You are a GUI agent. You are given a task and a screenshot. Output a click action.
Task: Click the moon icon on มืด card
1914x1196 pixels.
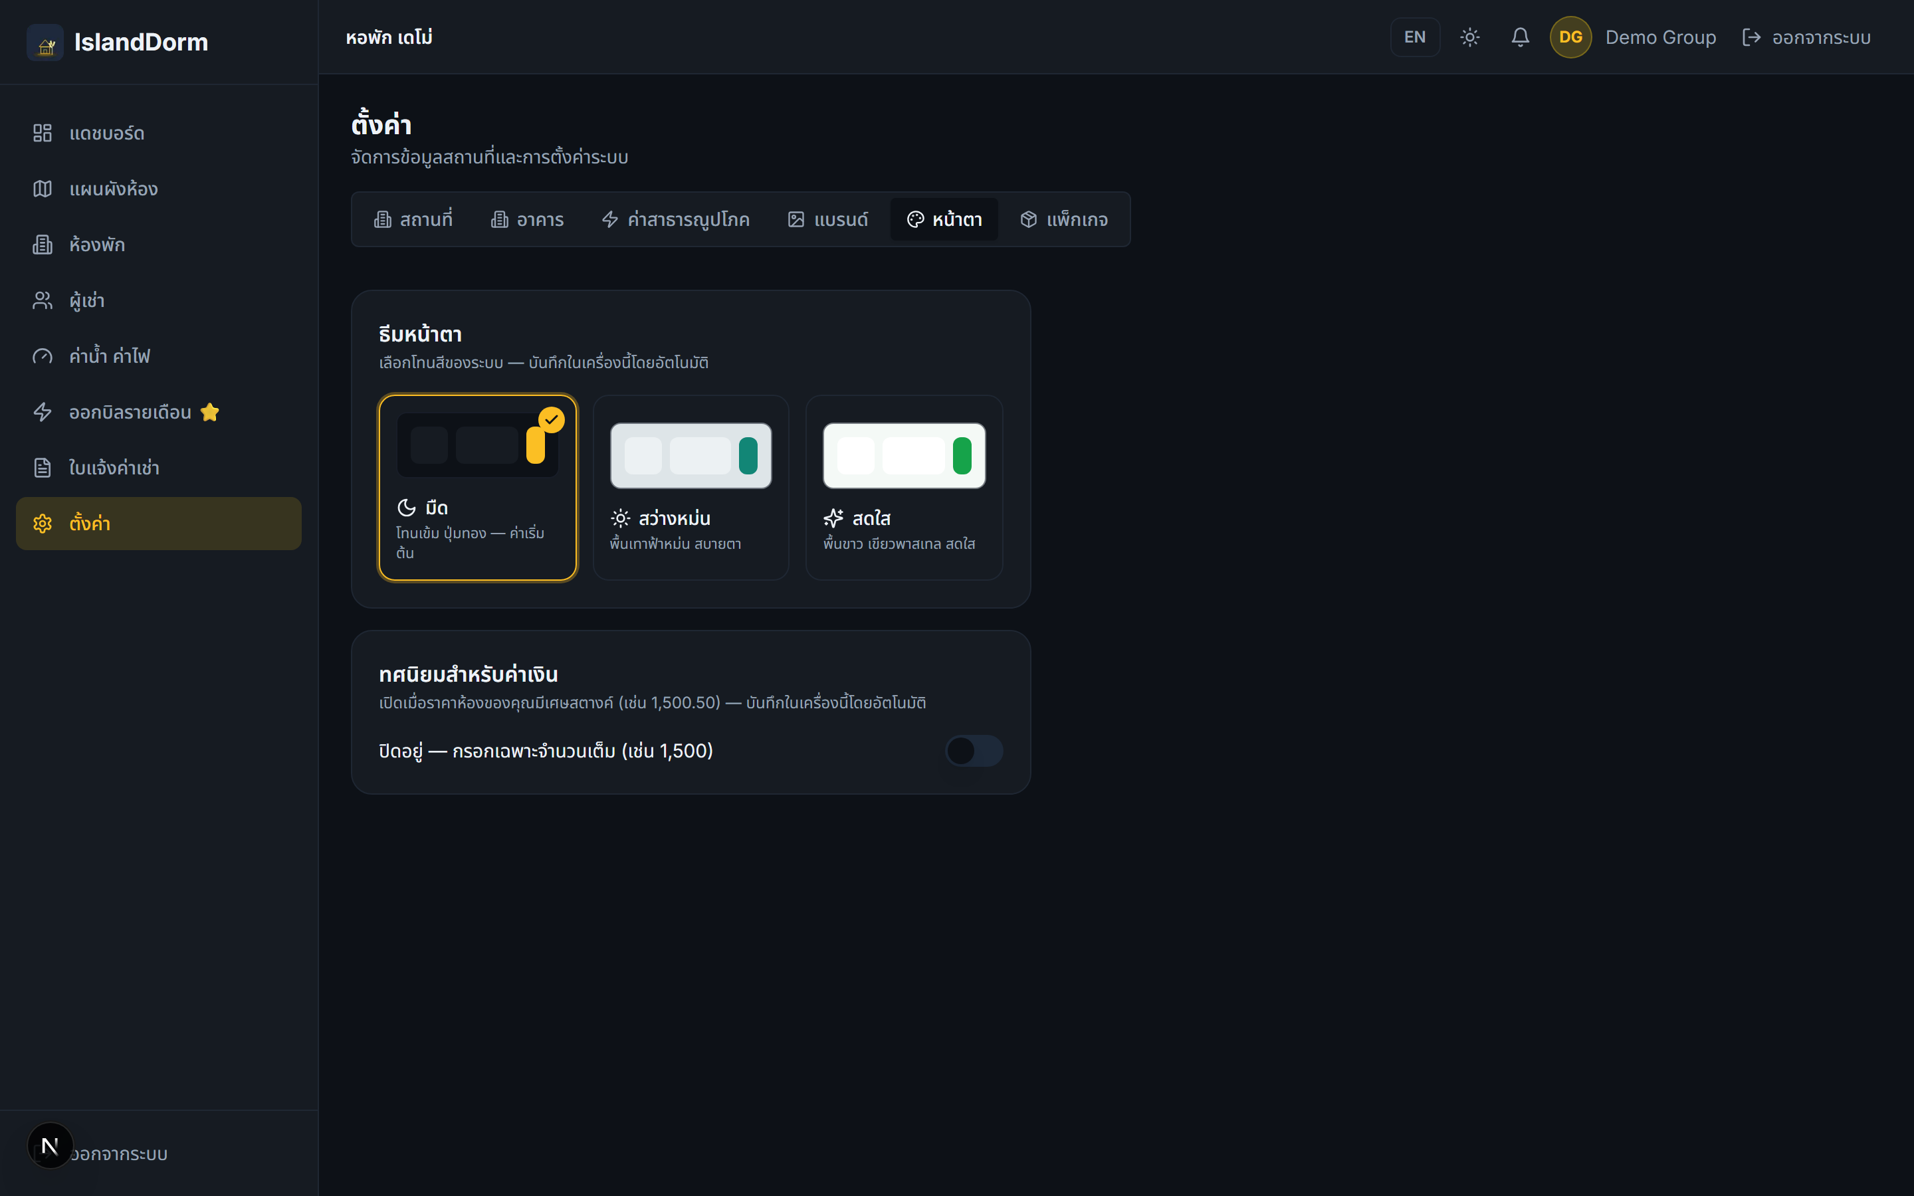407,508
